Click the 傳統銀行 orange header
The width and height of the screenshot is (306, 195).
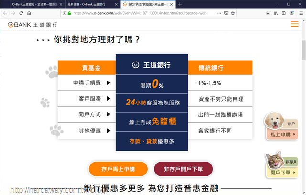coord(220,68)
